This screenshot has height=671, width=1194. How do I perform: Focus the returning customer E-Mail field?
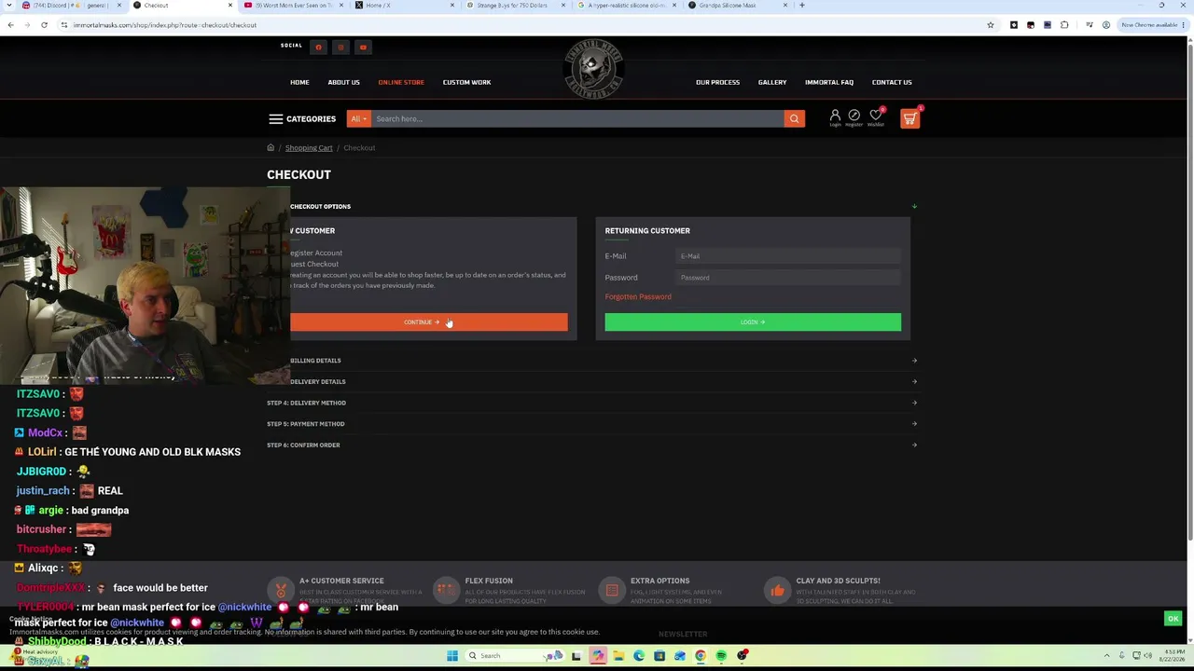[788, 256]
